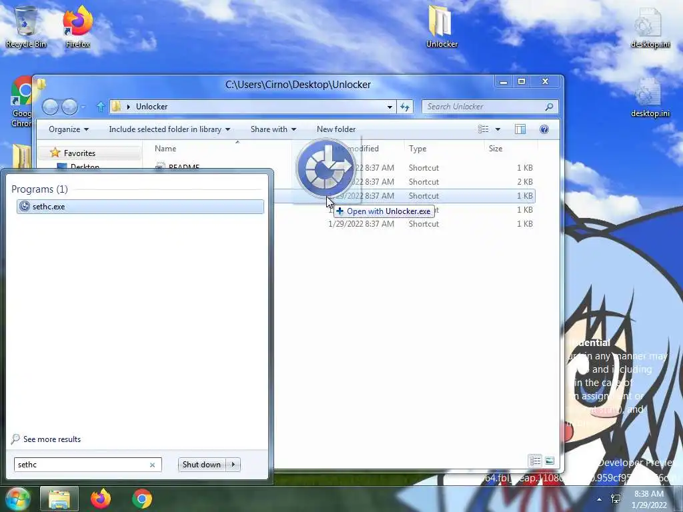The image size is (683, 512).
Task: Click the Programs (1) group header
Action: 39,189
